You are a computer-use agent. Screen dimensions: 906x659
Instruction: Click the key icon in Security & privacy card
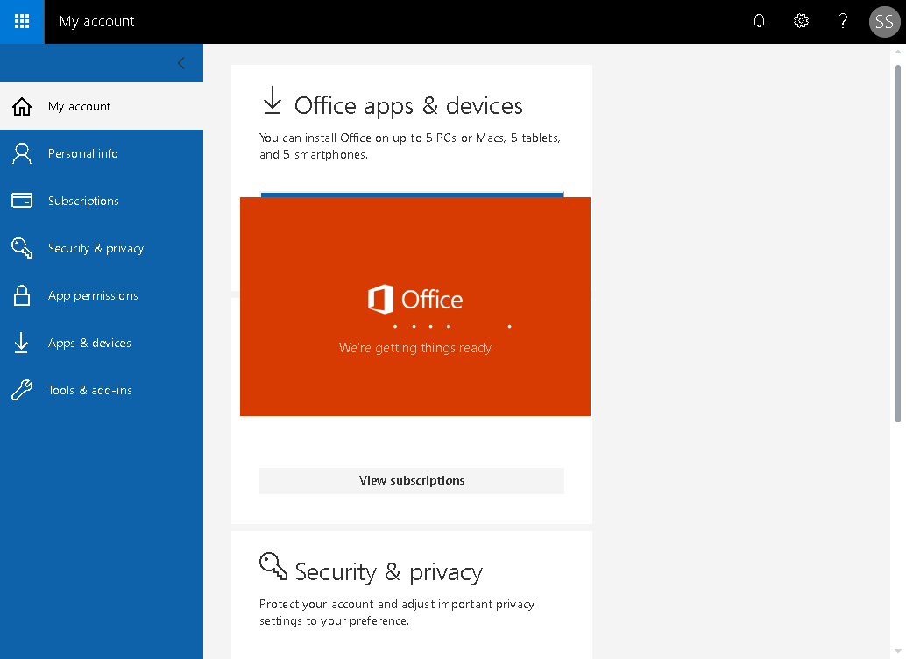(x=273, y=566)
